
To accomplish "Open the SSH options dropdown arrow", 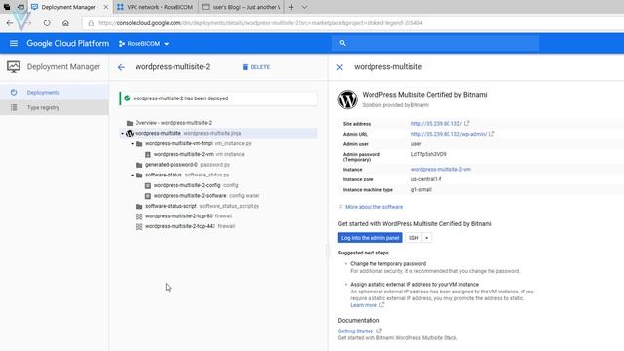I will coord(427,238).
